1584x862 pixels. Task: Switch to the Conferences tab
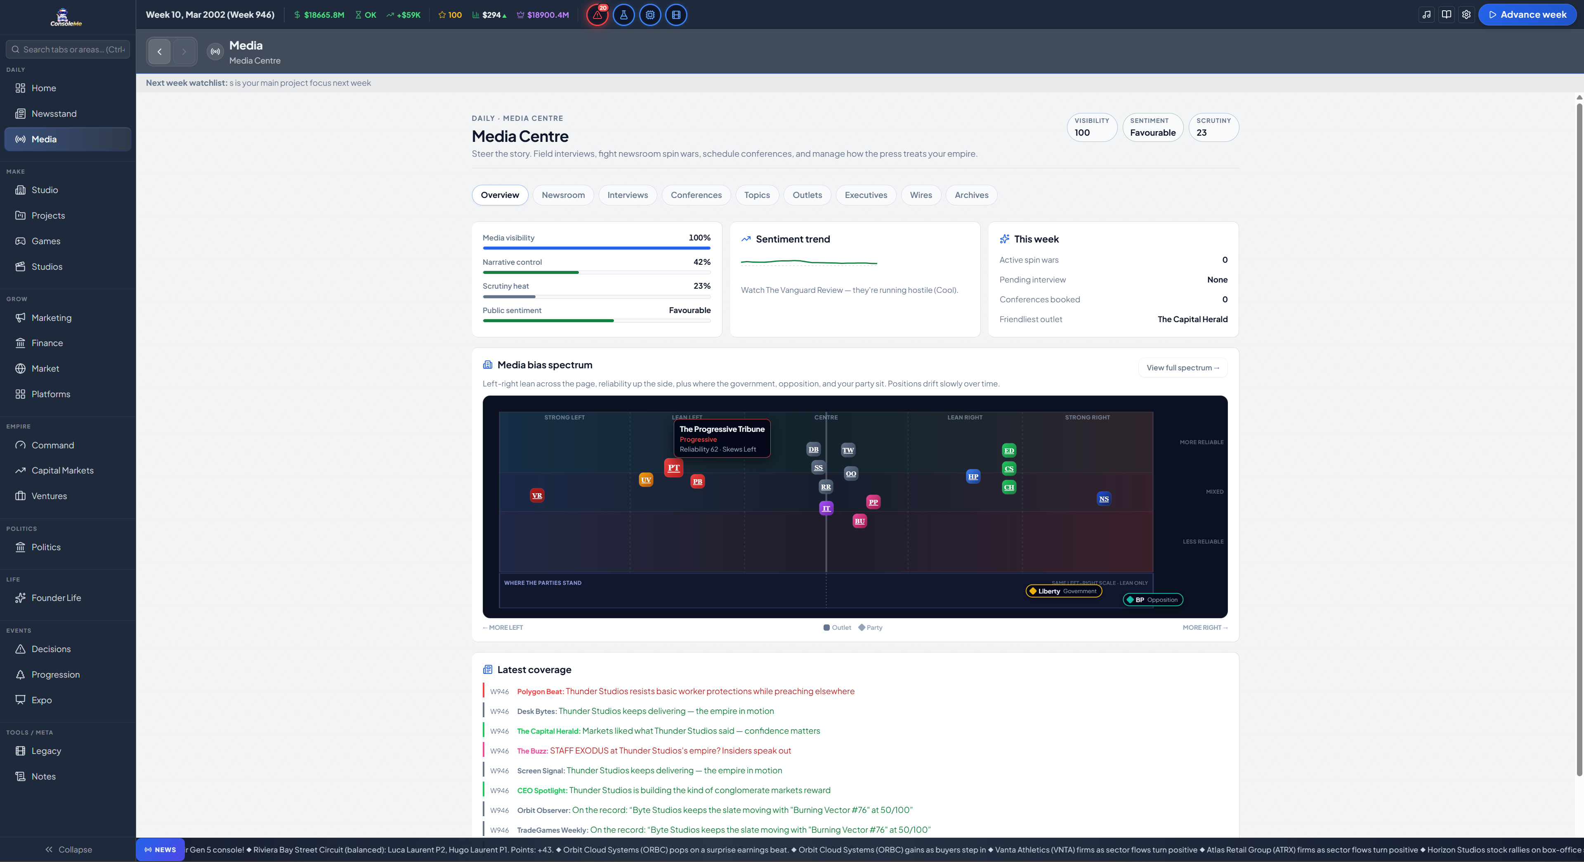[x=696, y=195]
